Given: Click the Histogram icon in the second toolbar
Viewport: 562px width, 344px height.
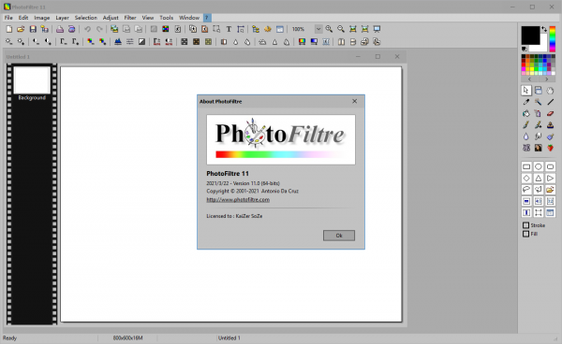Looking at the screenshot, I should [x=118, y=42].
